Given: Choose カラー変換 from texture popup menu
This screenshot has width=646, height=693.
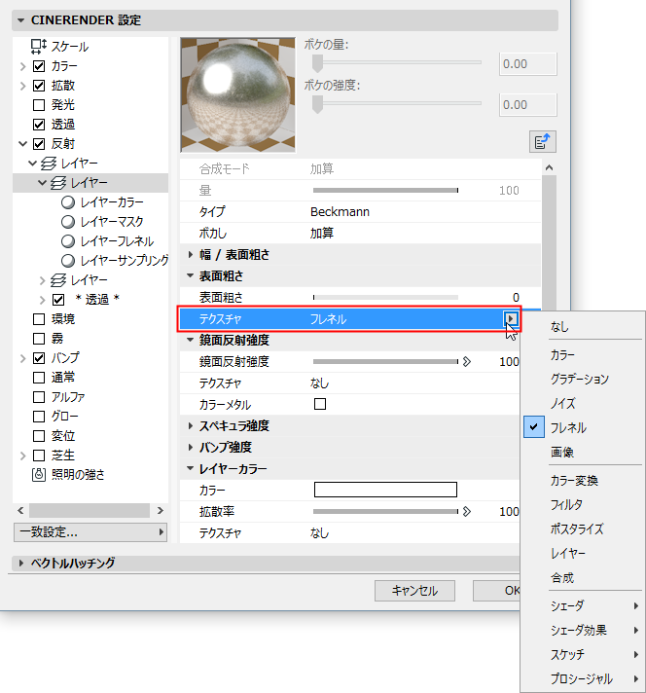Looking at the screenshot, I should [574, 481].
